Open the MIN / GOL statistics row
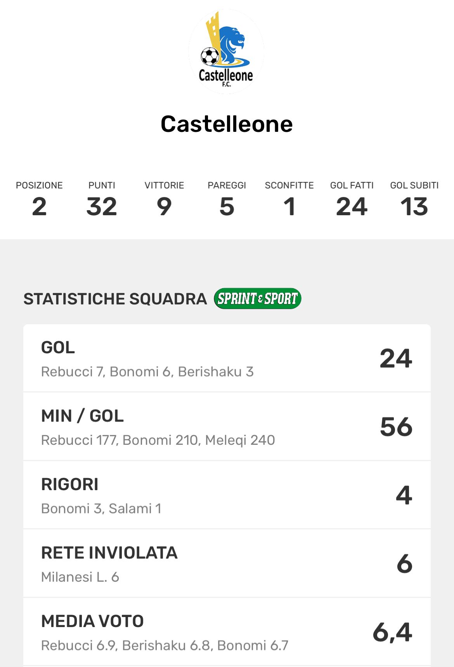454x667 pixels. [227, 427]
